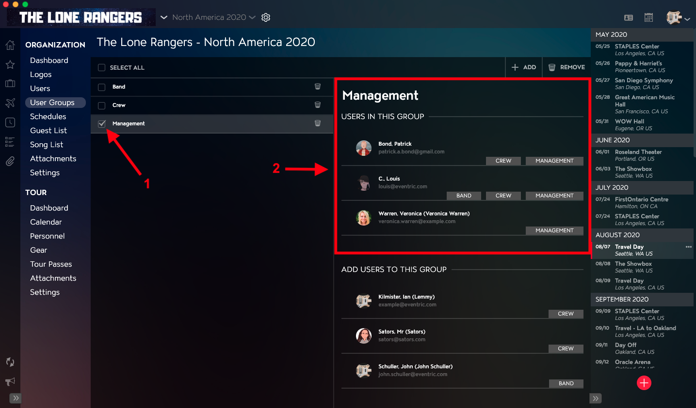Viewport: 696px width, 408px height.
Task: Select User Groups menu item
Action: coord(55,103)
